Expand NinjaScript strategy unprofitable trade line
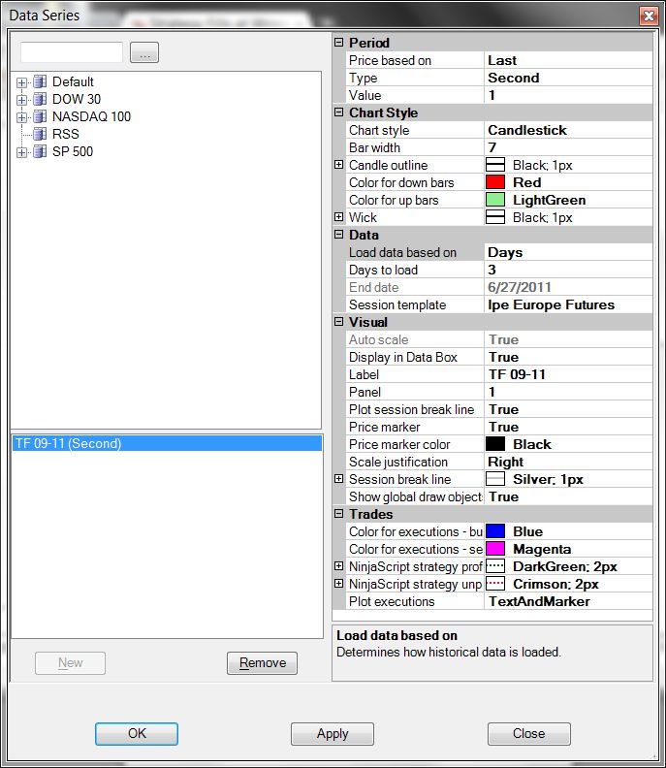The width and height of the screenshot is (666, 768). point(338,584)
